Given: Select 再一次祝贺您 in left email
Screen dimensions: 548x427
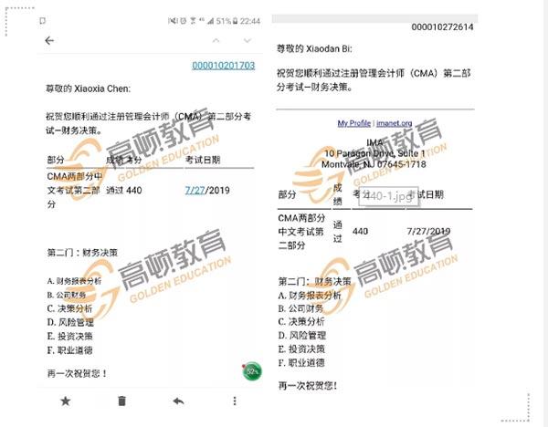Looking at the screenshot, I should (x=77, y=373).
